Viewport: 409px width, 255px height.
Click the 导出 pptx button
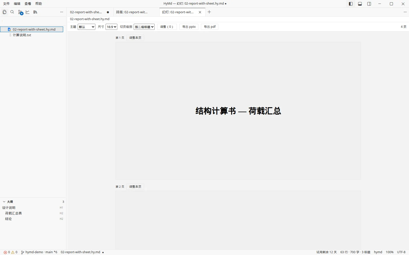click(189, 27)
